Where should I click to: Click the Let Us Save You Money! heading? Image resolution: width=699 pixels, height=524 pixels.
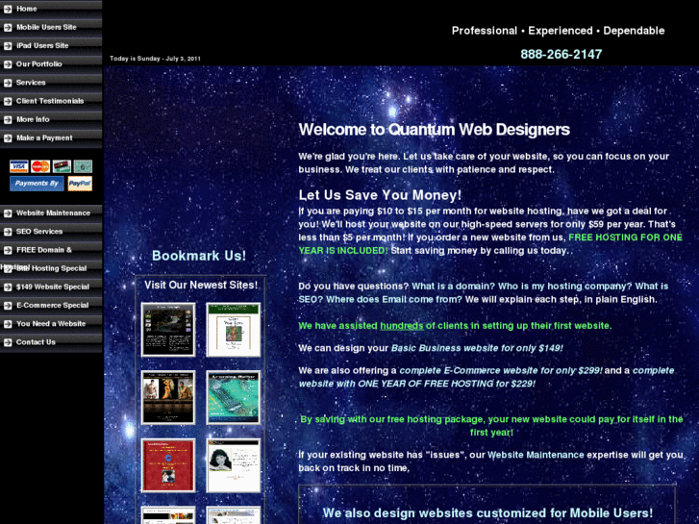pyautogui.click(x=380, y=195)
